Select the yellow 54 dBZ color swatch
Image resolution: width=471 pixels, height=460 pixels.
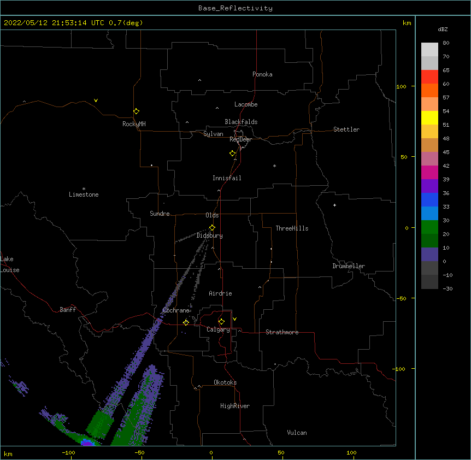(x=429, y=117)
